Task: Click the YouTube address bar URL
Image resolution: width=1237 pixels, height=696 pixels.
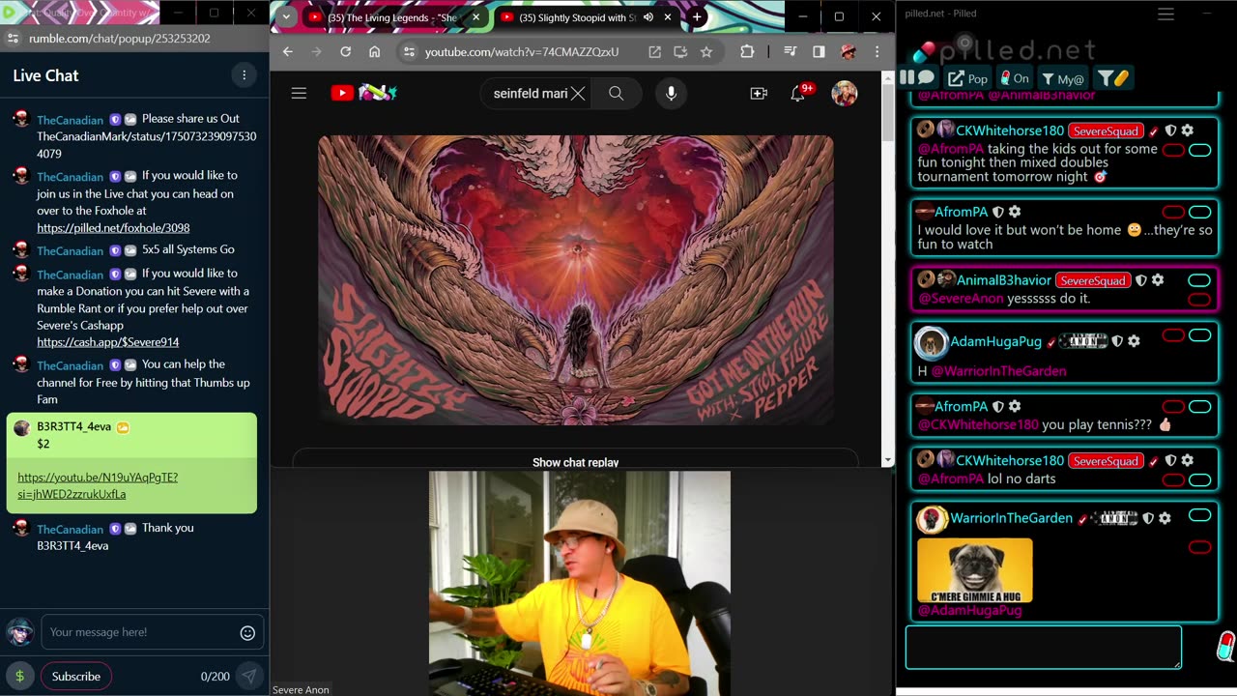Action: coord(522,52)
